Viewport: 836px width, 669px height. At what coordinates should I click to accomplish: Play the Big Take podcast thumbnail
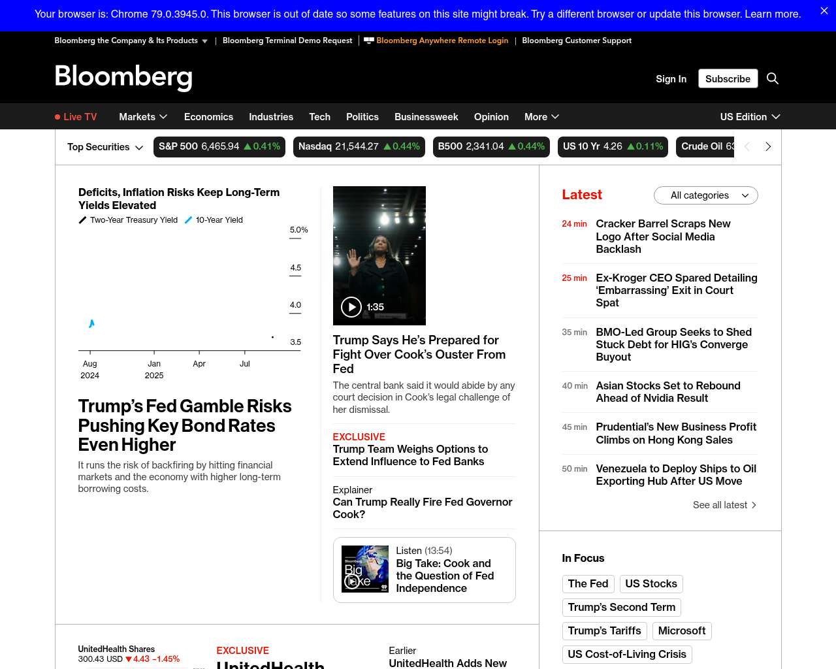[365, 569]
